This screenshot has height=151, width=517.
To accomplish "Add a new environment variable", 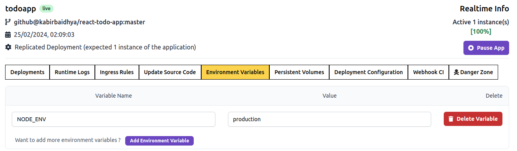I will coord(159,141).
